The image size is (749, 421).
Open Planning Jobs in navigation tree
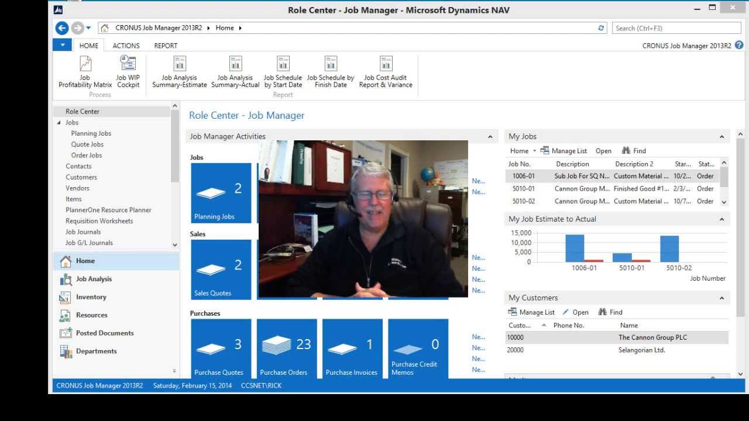click(91, 133)
